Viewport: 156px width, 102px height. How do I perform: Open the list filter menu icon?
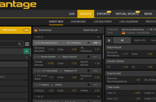[x=27, y=44]
